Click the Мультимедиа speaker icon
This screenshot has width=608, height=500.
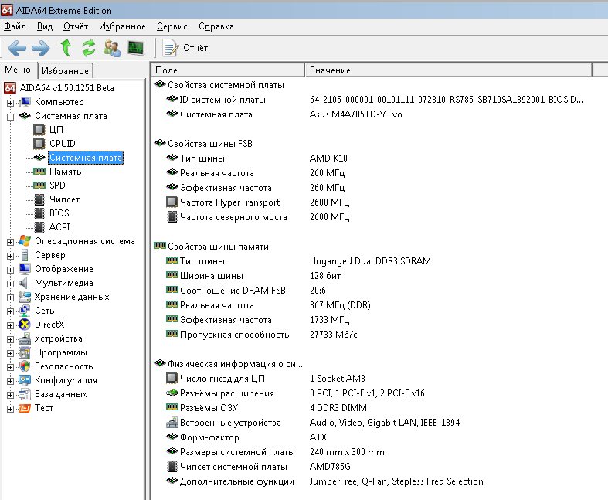pyautogui.click(x=24, y=283)
